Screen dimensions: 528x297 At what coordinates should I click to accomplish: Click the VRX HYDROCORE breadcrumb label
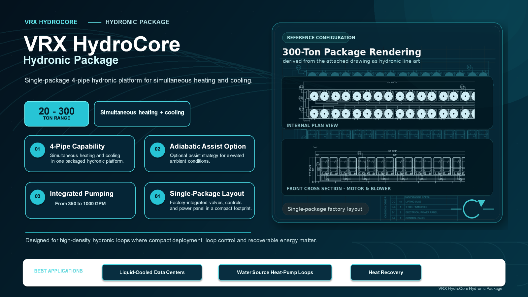point(51,22)
